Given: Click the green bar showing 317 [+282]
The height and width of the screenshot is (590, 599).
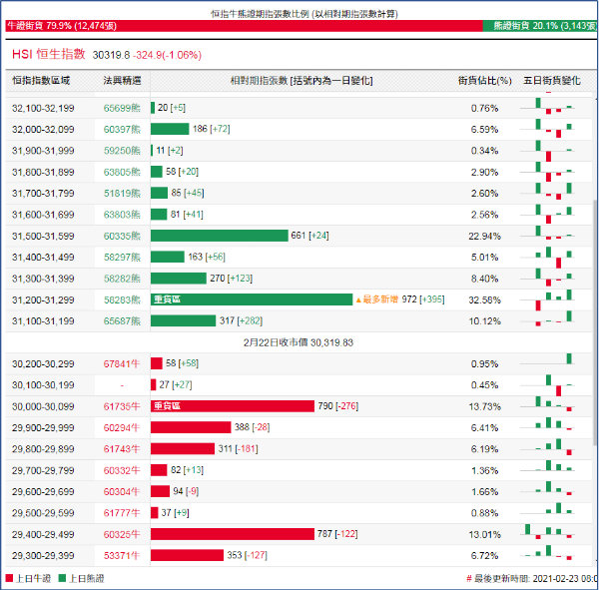Looking at the screenshot, I should [183, 321].
